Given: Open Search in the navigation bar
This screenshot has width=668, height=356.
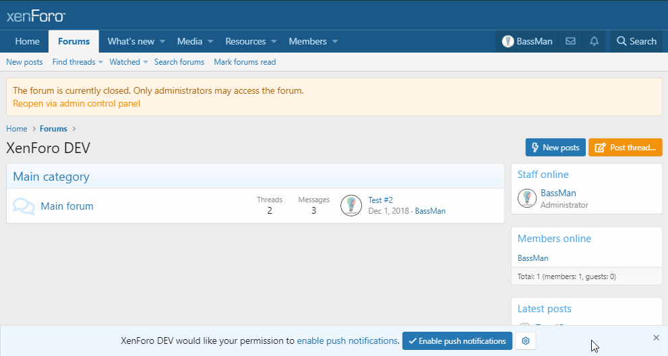Looking at the screenshot, I should pyautogui.click(x=636, y=41).
